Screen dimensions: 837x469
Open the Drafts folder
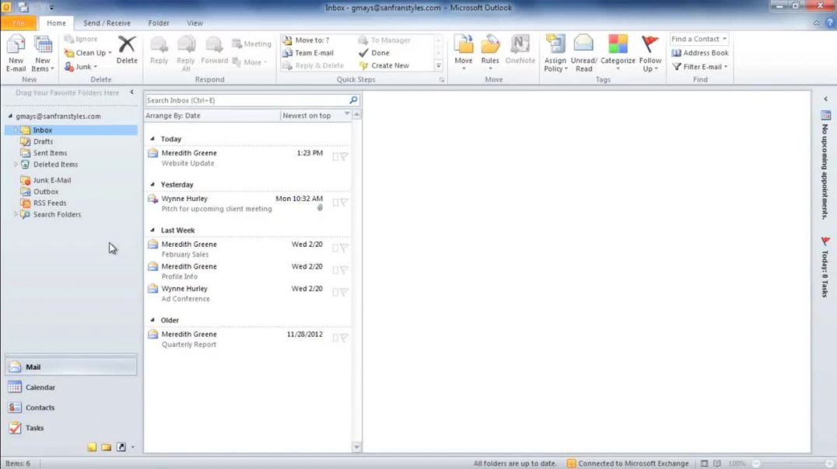[x=43, y=142]
